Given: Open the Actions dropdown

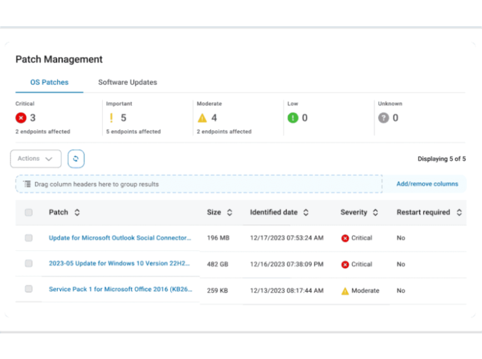Looking at the screenshot, I should 36,159.
